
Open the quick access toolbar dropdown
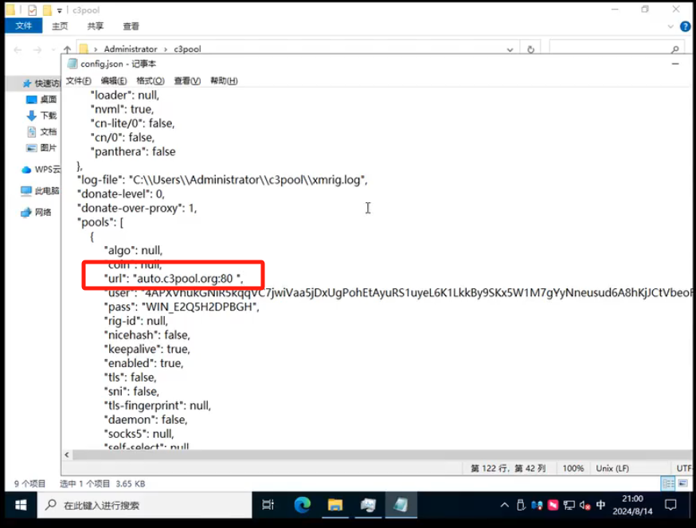click(x=60, y=10)
